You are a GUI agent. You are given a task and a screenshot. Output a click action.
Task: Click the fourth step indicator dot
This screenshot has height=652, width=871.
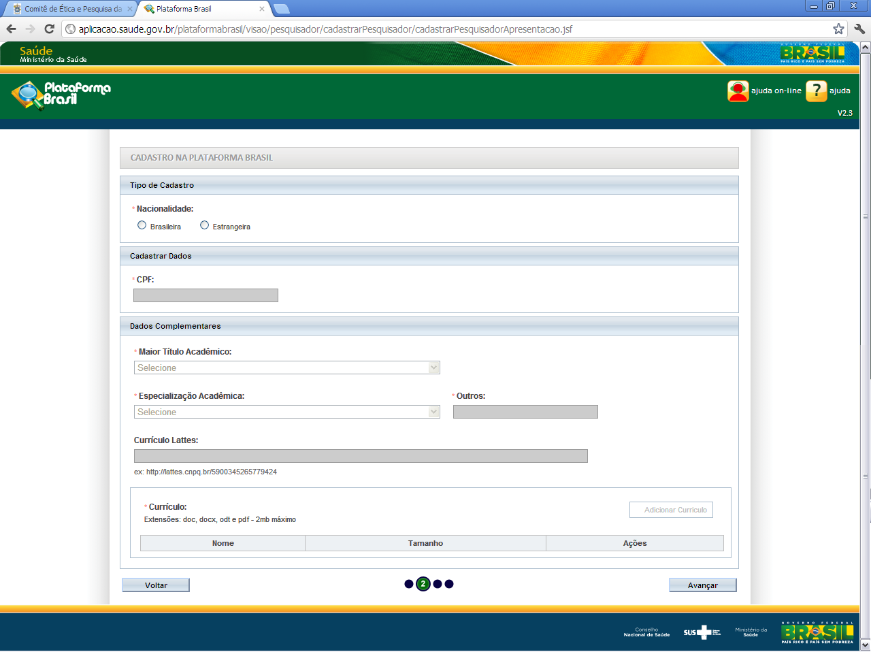[x=449, y=584]
